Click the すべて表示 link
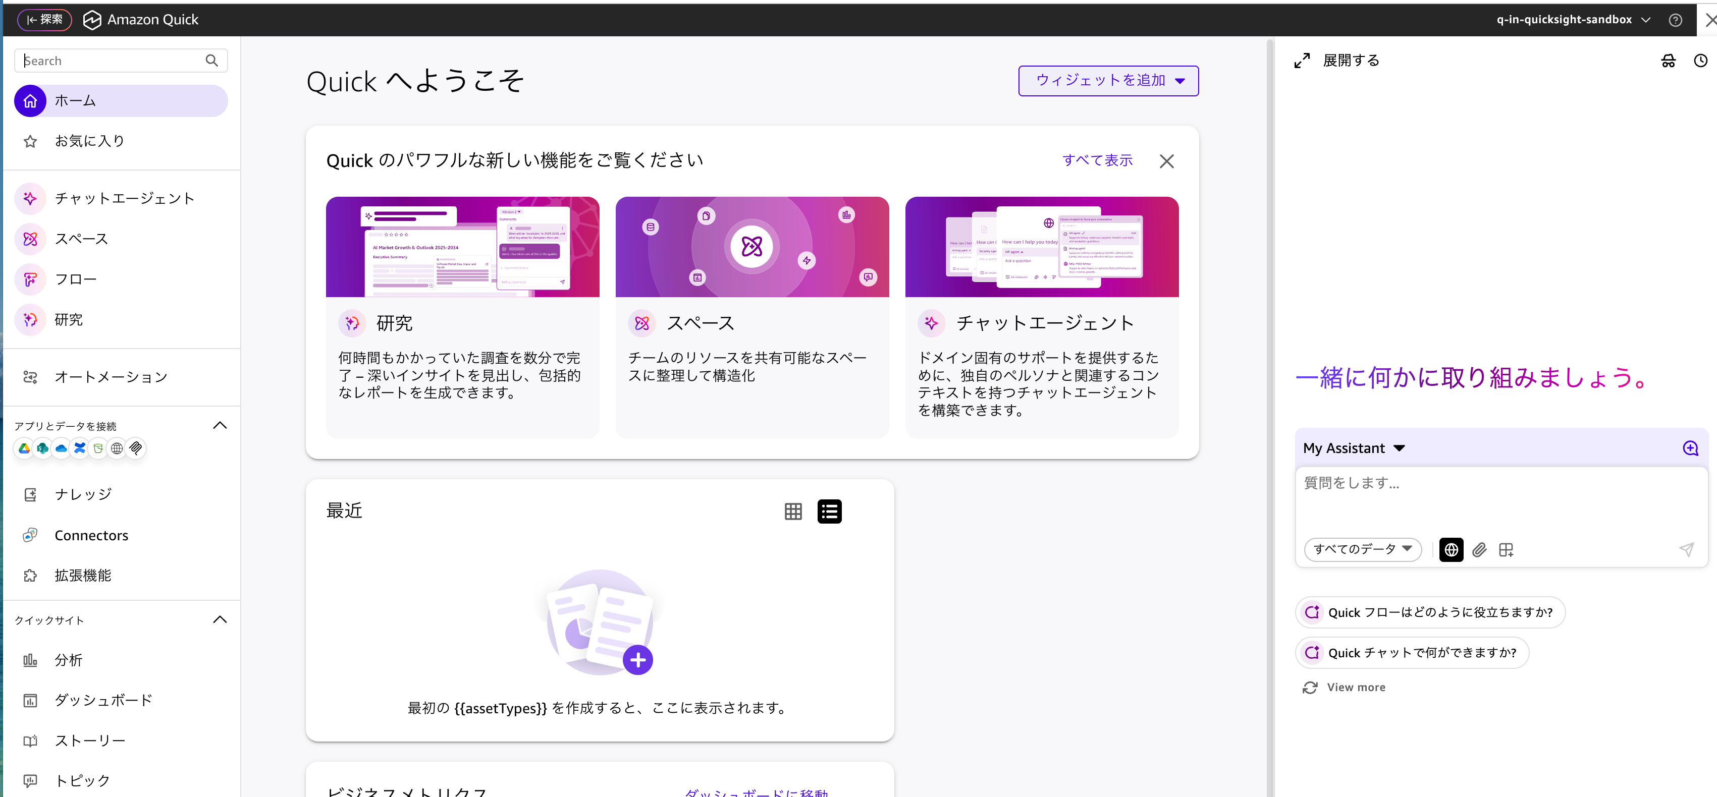Screen dimensions: 1717x797 [1097, 160]
